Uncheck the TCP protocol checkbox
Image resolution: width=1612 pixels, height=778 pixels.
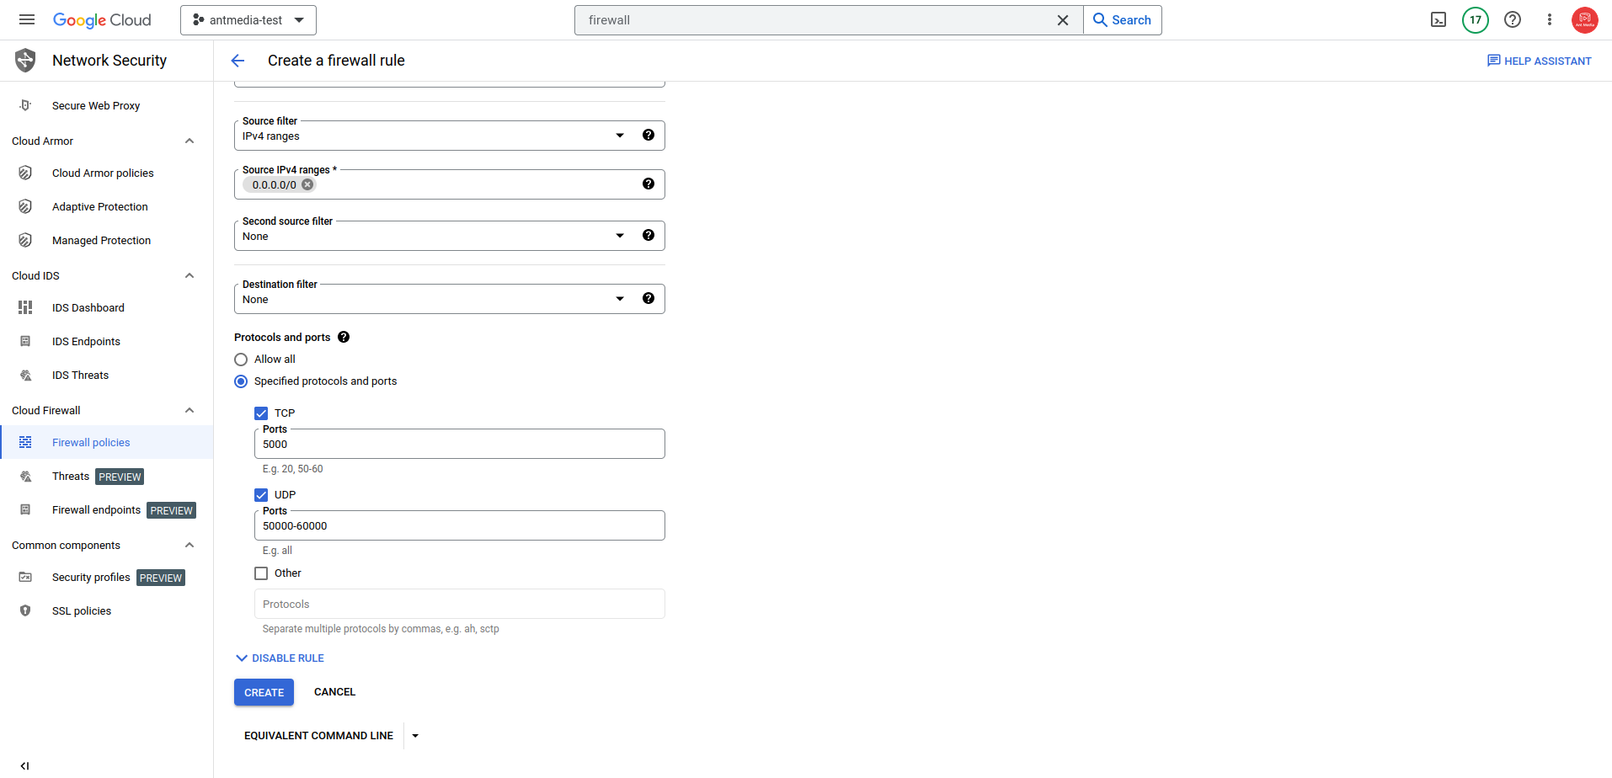[x=261, y=413]
